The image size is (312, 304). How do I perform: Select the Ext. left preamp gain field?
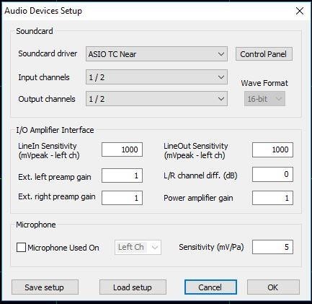122,175
